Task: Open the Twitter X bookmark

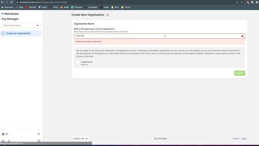Action: click(x=104, y=7)
